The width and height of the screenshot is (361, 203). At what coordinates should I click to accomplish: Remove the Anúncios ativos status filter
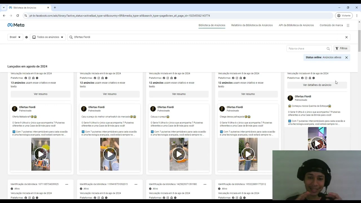tap(346, 57)
